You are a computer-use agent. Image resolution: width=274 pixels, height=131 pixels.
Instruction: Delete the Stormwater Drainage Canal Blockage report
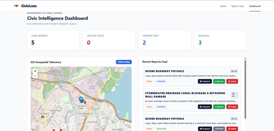point(232,107)
